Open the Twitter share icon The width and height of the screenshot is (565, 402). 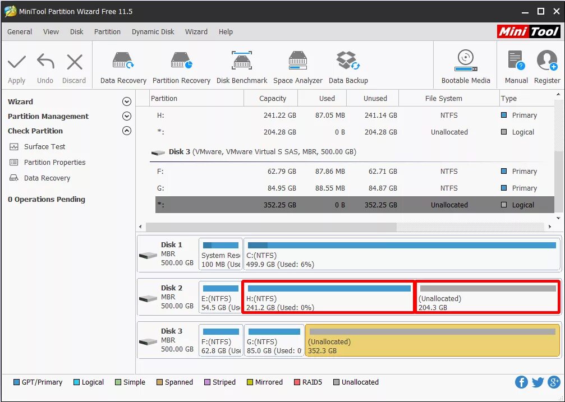538,382
